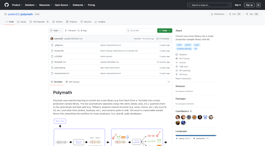The width and height of the screenshot is (265, 146).
Task: Open the .gitignore file
Action: coord(59,45)
